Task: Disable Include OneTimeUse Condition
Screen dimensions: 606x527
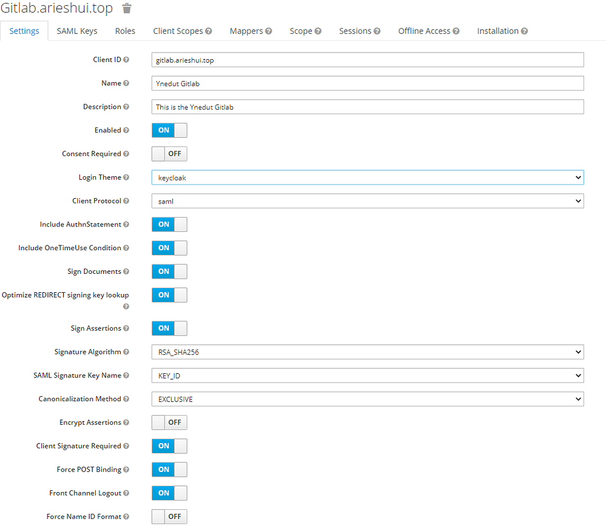Action: click(169, 248)
